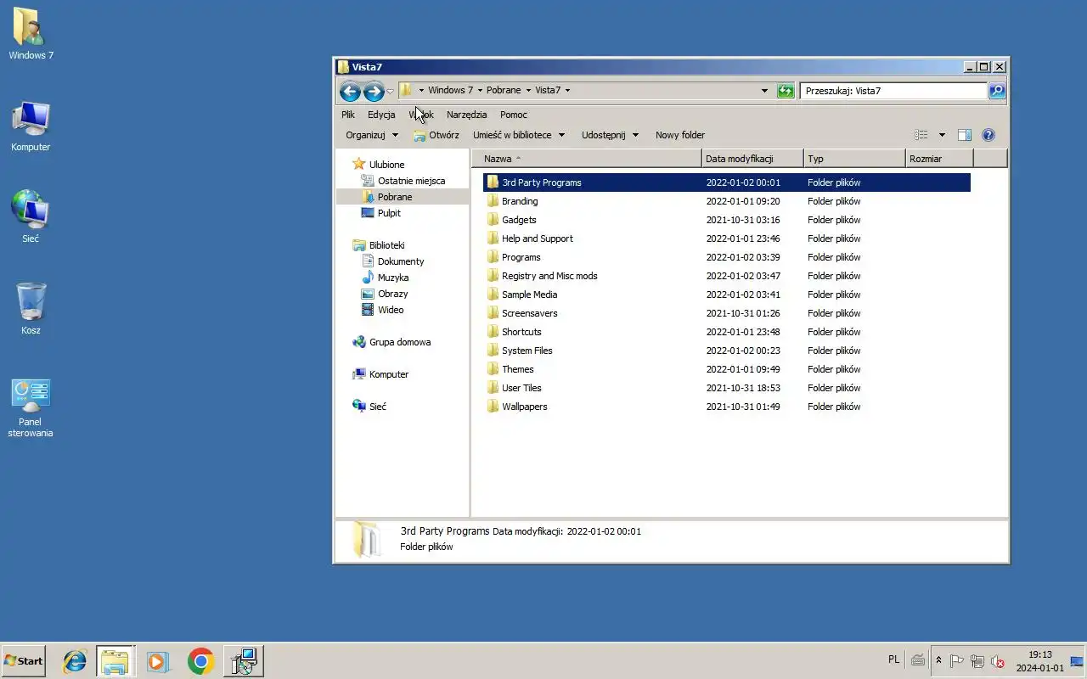The height and width of the screenshot is (679, 1087).
Task: Click the muted volume tray icon
Action: click(x=998, y=661)
